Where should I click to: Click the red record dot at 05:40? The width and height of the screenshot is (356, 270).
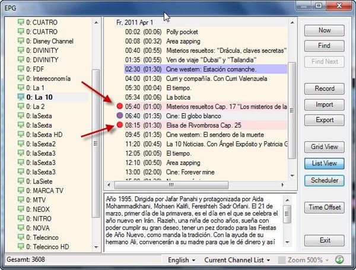[120, 106]
